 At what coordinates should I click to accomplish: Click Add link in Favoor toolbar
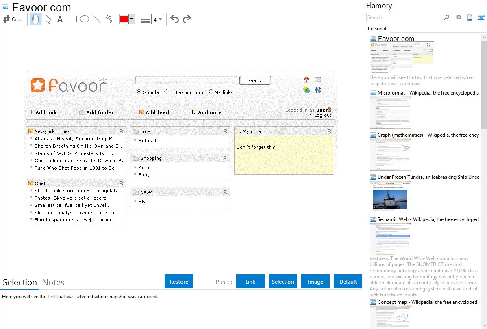43,112
